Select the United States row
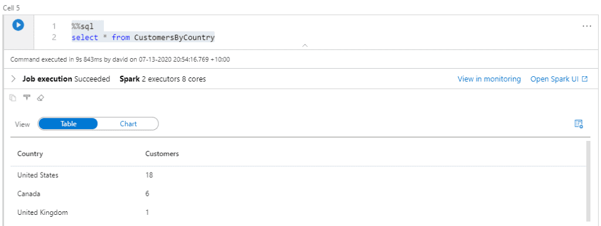The height and width of the screenshot is (226, 601). [298, 175]
